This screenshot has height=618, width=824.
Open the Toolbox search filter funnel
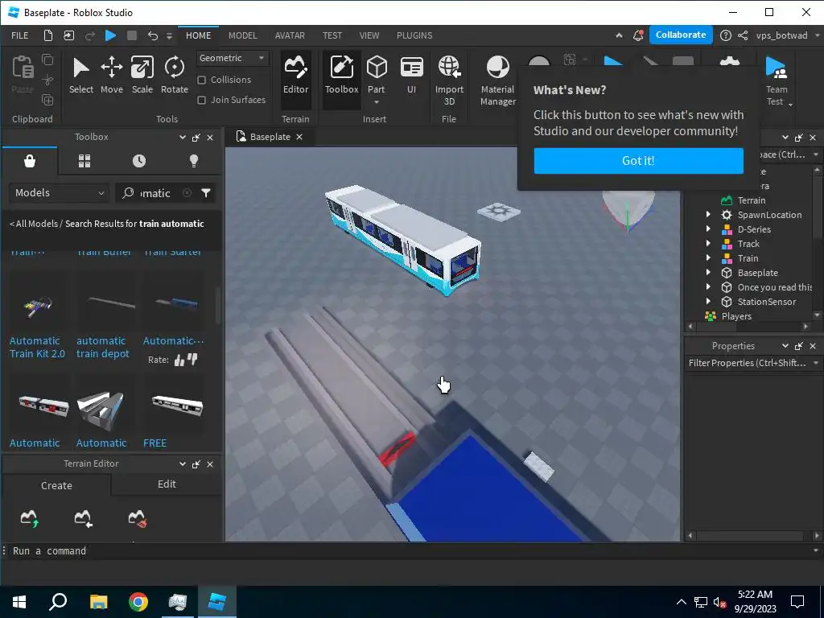tap(206, 193)
